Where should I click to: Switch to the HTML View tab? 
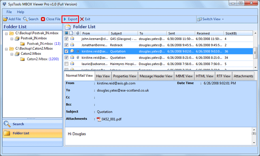205,76
